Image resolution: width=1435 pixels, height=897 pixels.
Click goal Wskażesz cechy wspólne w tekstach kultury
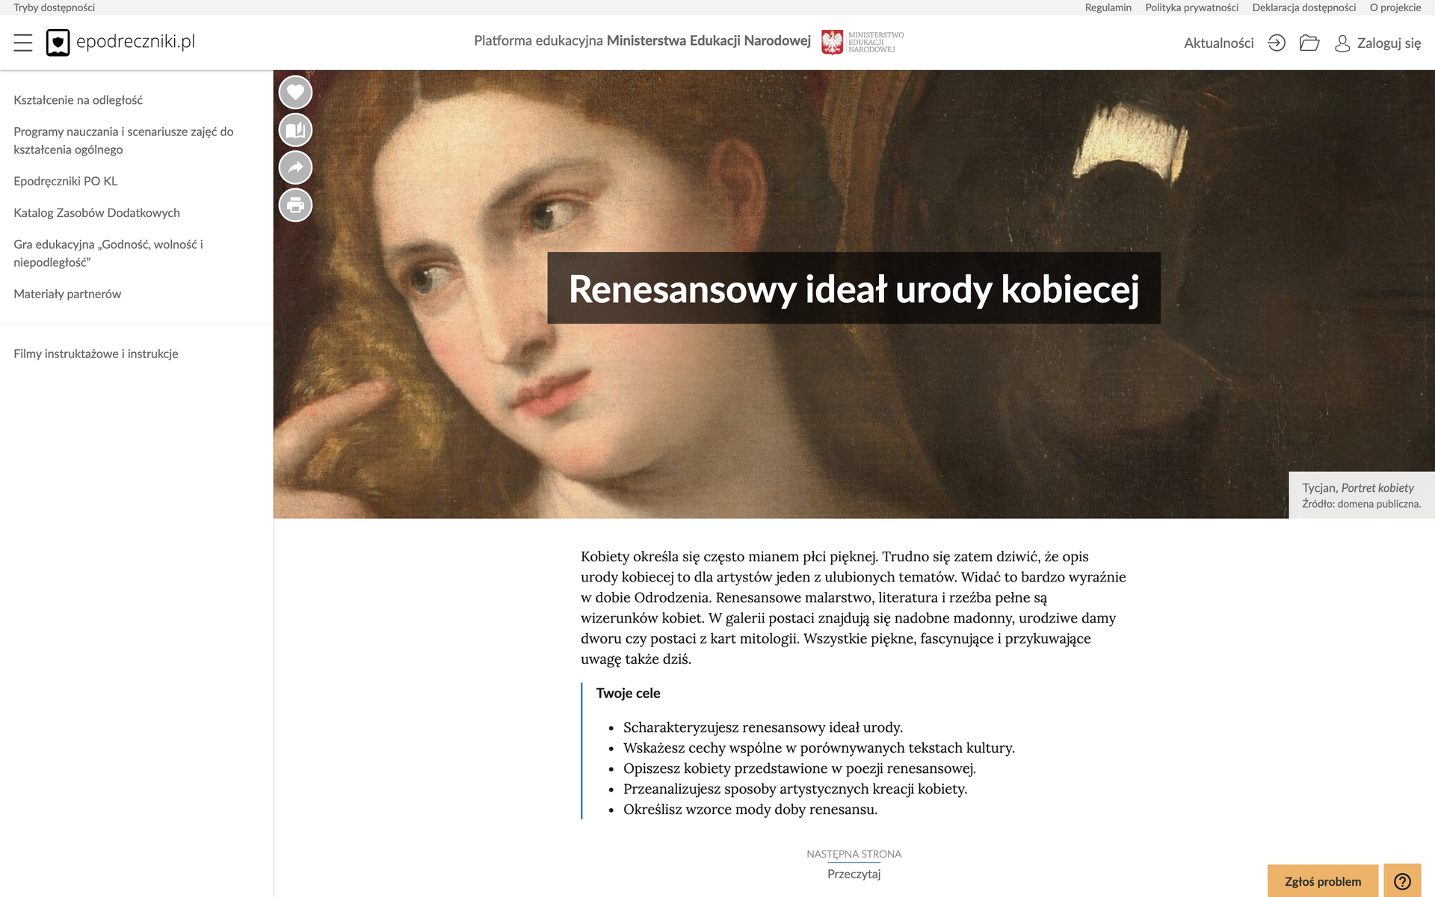pyautogui.click(x=819, y=748)
